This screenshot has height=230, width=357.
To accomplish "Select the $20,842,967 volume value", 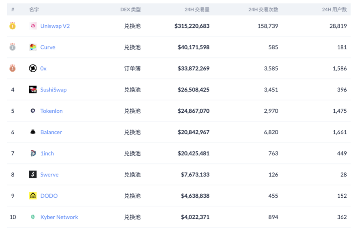I will pyautogui.click(x=194, y=132).
